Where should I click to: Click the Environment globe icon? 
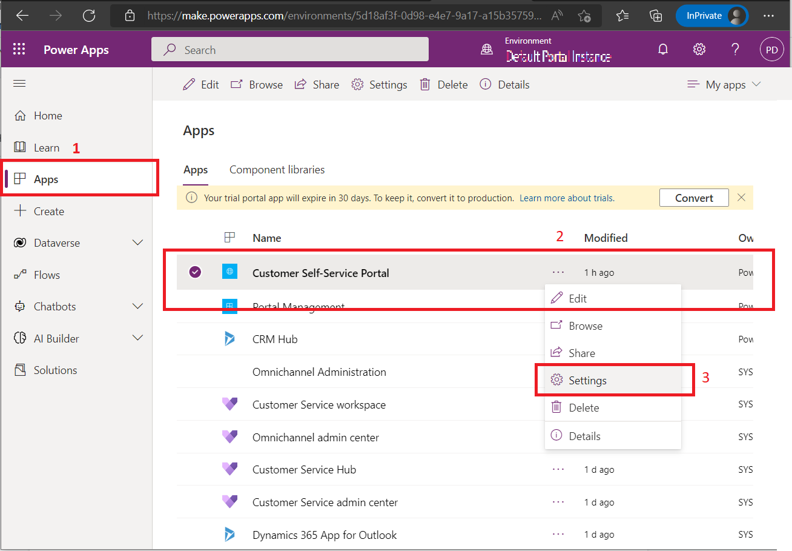(x=487, y=50)
